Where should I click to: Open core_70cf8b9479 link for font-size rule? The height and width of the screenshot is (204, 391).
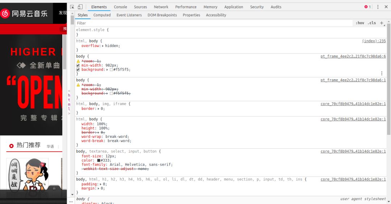point(353,152)
